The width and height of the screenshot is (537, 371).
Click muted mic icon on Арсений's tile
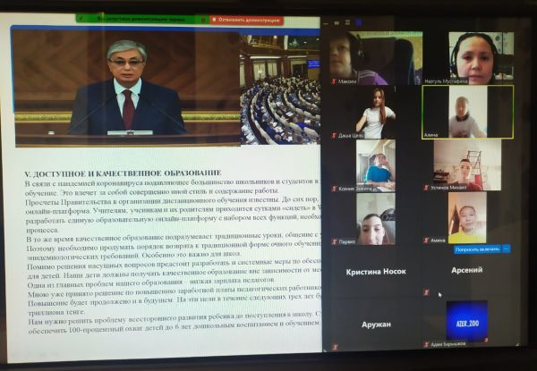point(427,292)
